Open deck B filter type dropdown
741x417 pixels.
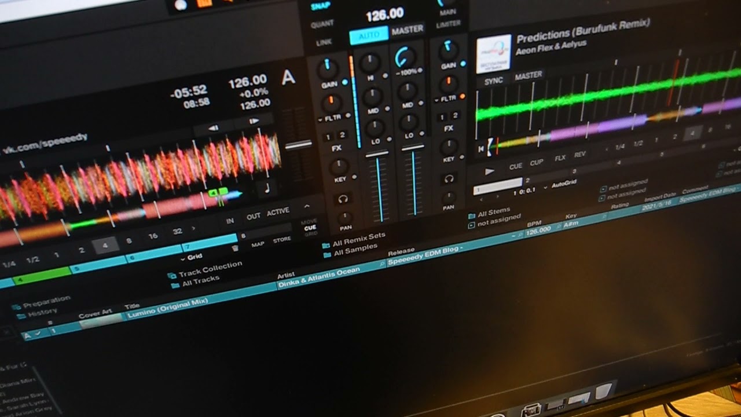tap(437, 99)
